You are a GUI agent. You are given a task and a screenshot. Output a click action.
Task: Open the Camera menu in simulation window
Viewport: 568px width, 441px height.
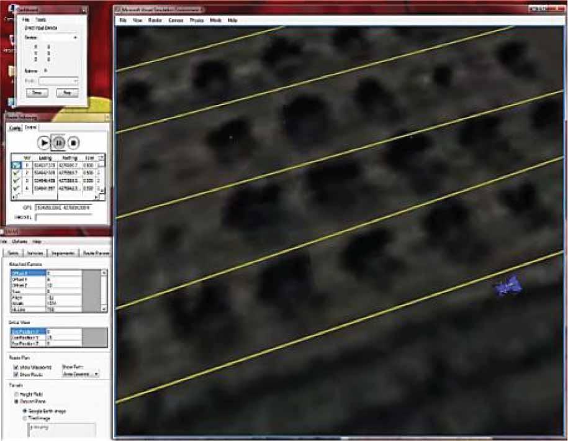(176, 20)
